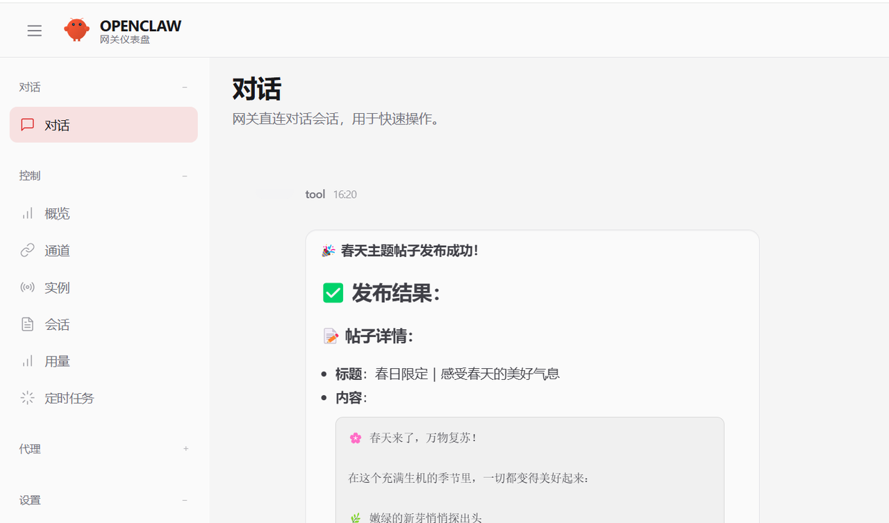Click the 代理 section header label
889x523 pixels.
pyautogui.click(x=30, y=449)
